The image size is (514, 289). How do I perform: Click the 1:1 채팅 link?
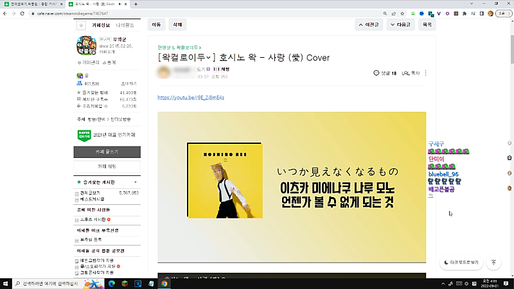(221, 69)
